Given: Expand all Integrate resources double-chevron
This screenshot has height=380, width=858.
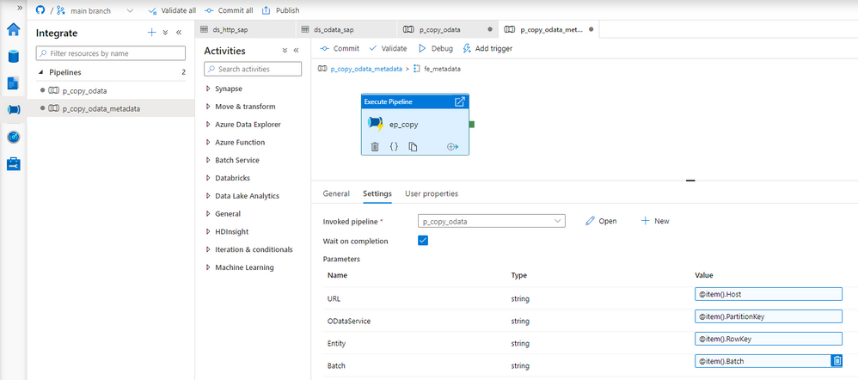Looking at the screenshot, I should coord(165,33).
